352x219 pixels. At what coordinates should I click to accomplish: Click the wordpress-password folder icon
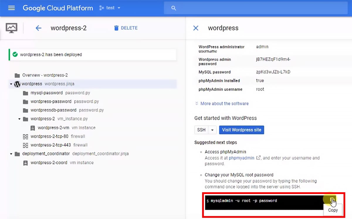click(x=26, y=101)
